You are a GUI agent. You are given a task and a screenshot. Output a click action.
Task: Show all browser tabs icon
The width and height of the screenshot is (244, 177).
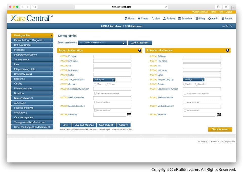(x=226, y=7)
